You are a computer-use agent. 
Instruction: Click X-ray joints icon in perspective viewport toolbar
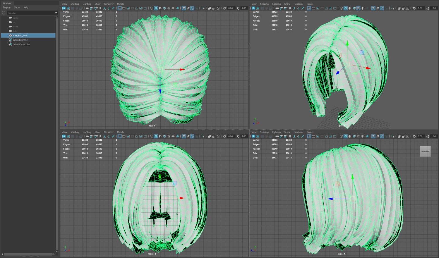[408, 8]
